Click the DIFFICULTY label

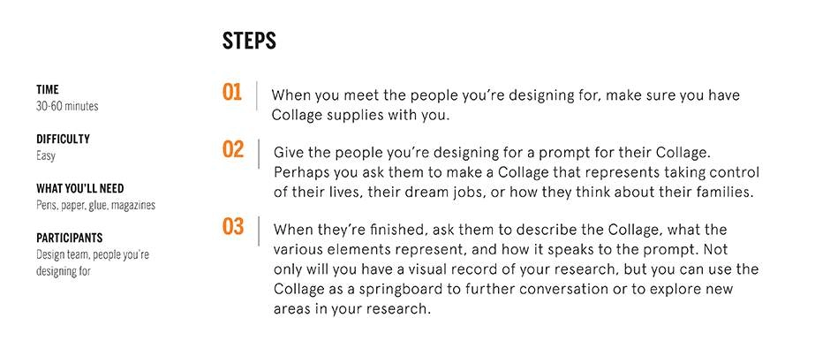(x=63, y=140)
